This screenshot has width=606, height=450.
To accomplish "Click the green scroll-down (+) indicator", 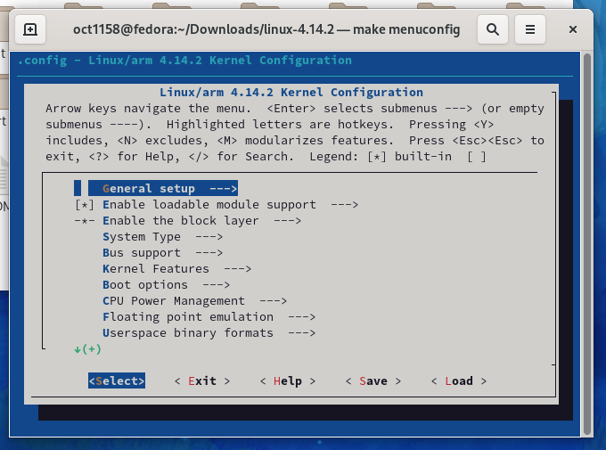I will tap(87, 349).
